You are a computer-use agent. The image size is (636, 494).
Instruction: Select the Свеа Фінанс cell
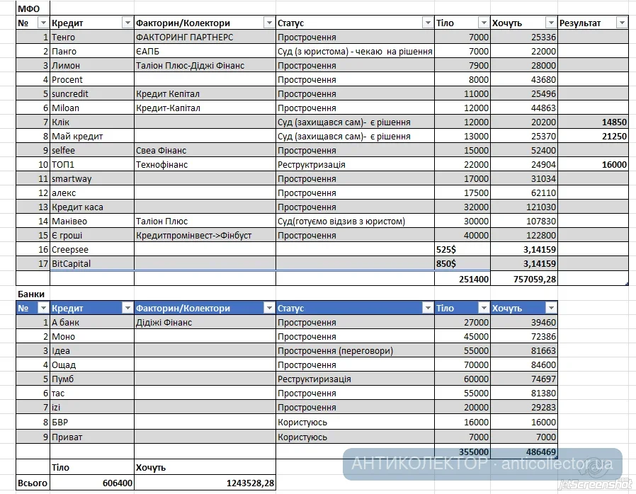pyautogui.click(x=205, y=150)
